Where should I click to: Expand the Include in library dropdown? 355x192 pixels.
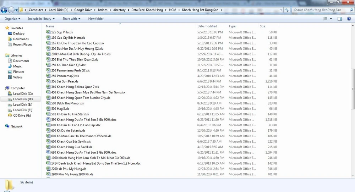point(41,18)
